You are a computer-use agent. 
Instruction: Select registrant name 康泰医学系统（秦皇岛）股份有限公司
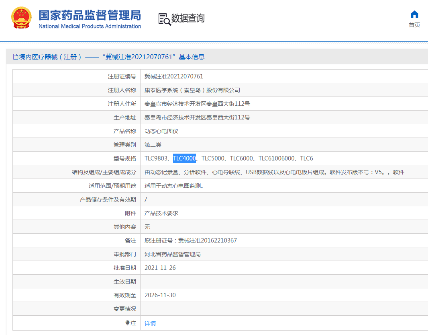tap(192, 90)
